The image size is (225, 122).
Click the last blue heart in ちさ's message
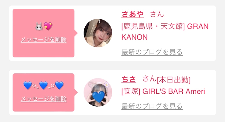(59, 85)
